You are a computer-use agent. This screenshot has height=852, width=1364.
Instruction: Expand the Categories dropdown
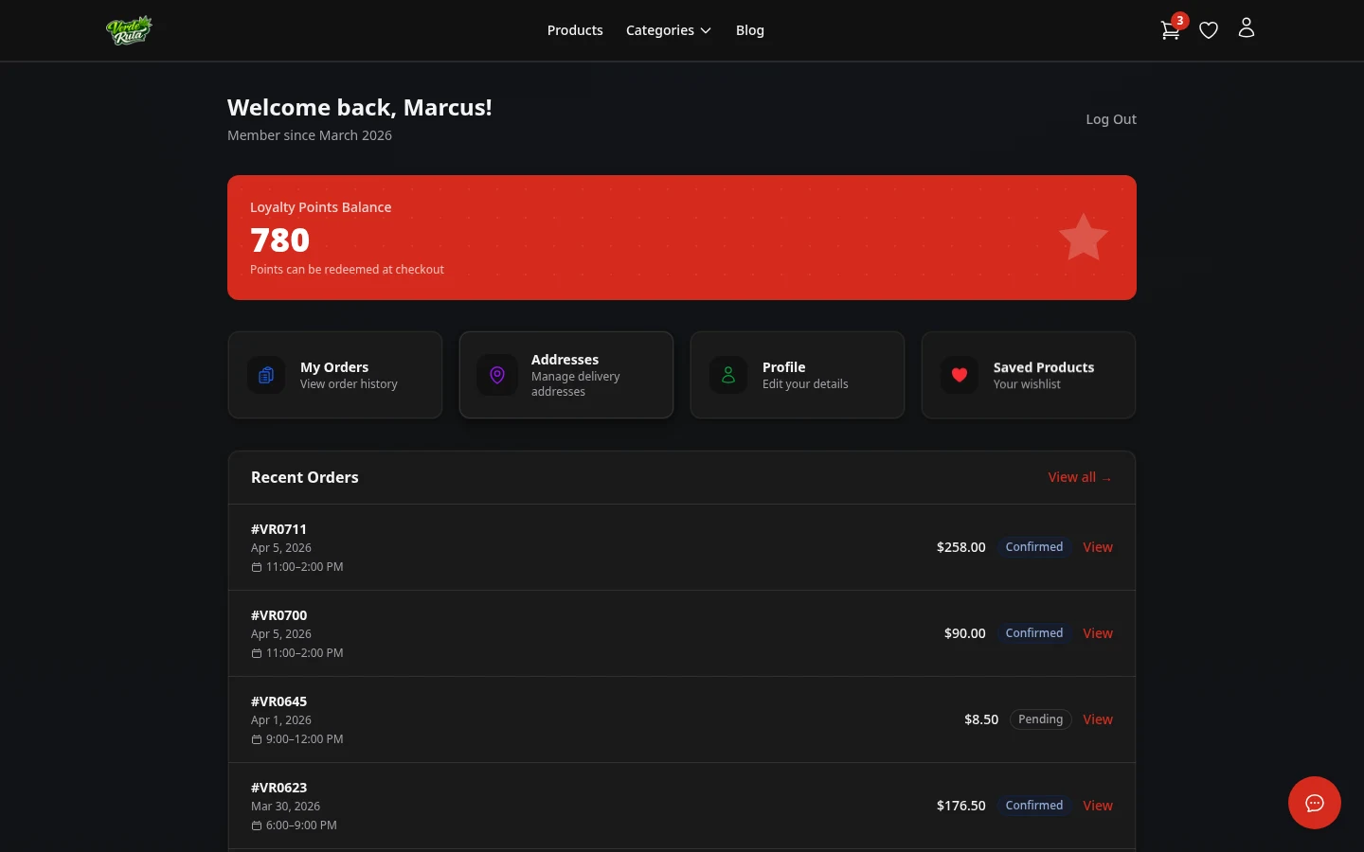coord(668,29)
